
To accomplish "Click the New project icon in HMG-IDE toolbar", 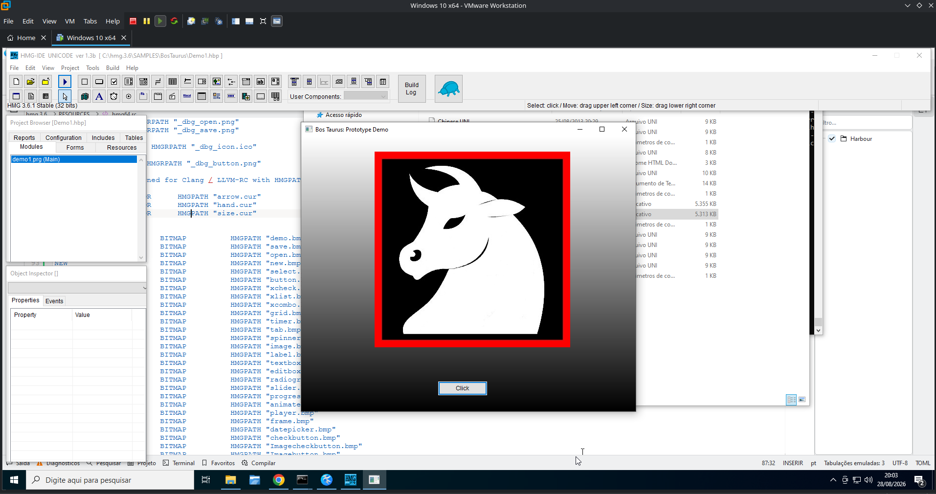I will coord(16,82).
